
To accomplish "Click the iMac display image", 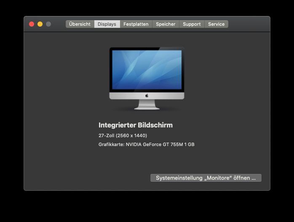I will (x=147, y=79).
